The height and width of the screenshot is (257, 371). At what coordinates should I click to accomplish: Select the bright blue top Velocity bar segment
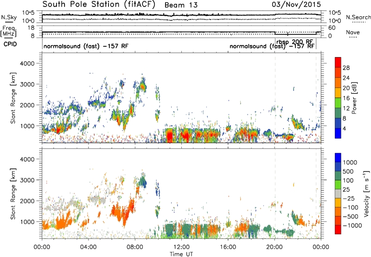[x=338, y=158]
